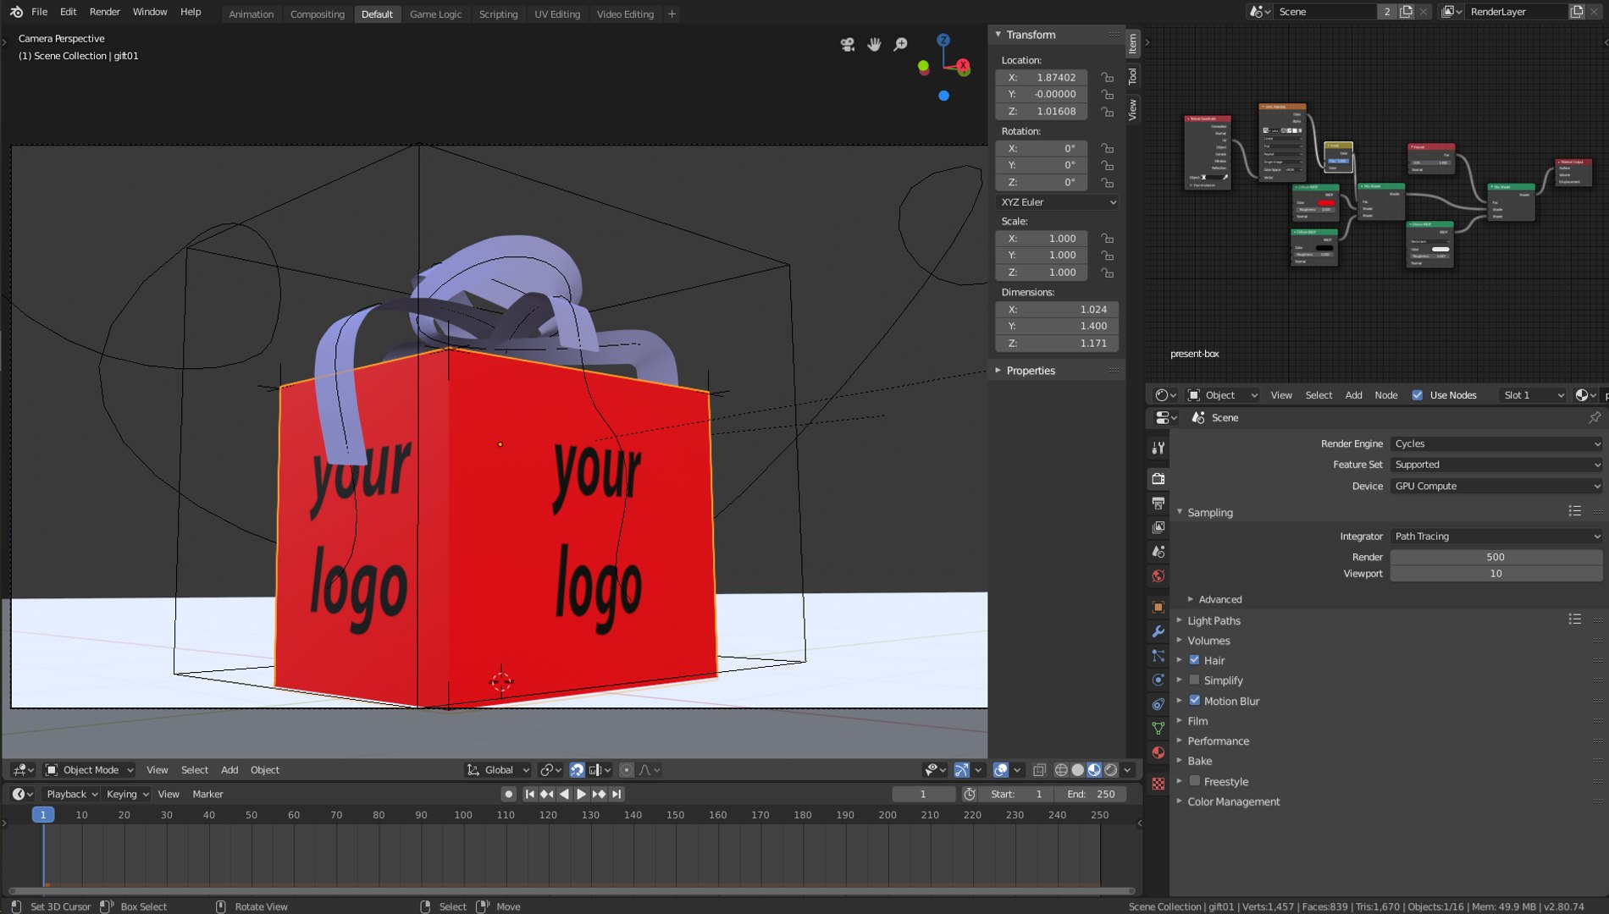Image resolution: width=1609 pixels, height=914 pixels.
Task: Switch to the UV Editing workspace tab
Action: pos(556,14)
